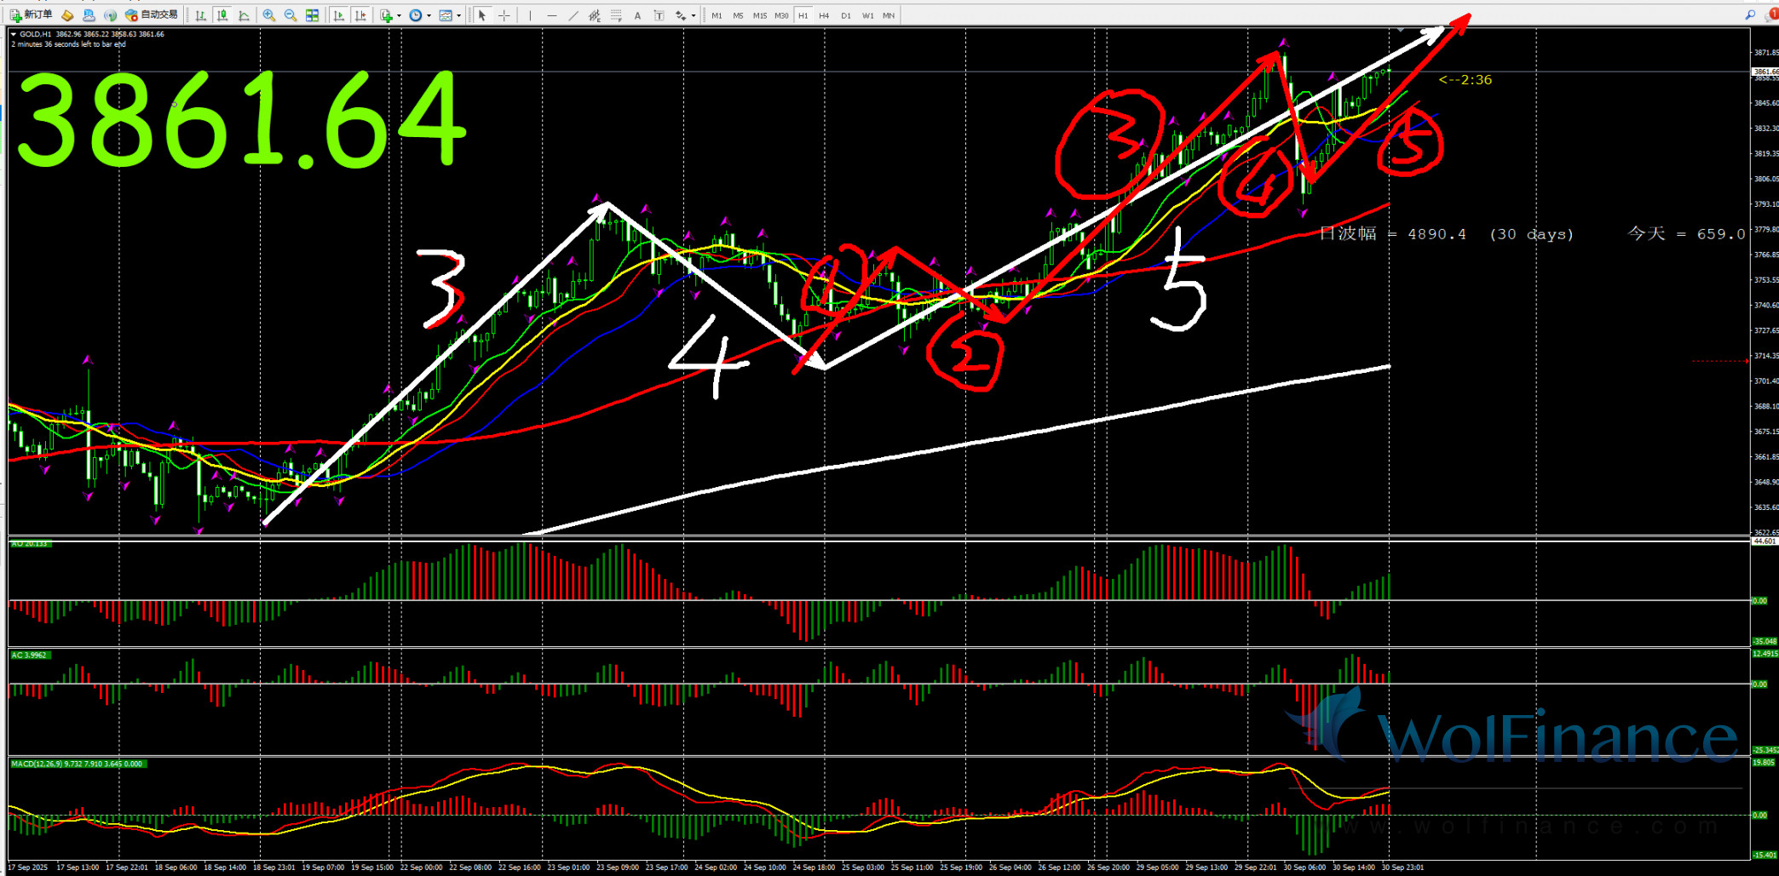Toggle chart auto scroll
The height and width of the screenshot is (876, 1779).
339,15
